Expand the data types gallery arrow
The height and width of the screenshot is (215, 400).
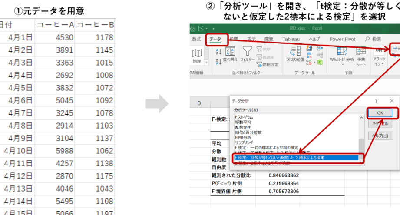pos(207,62)
